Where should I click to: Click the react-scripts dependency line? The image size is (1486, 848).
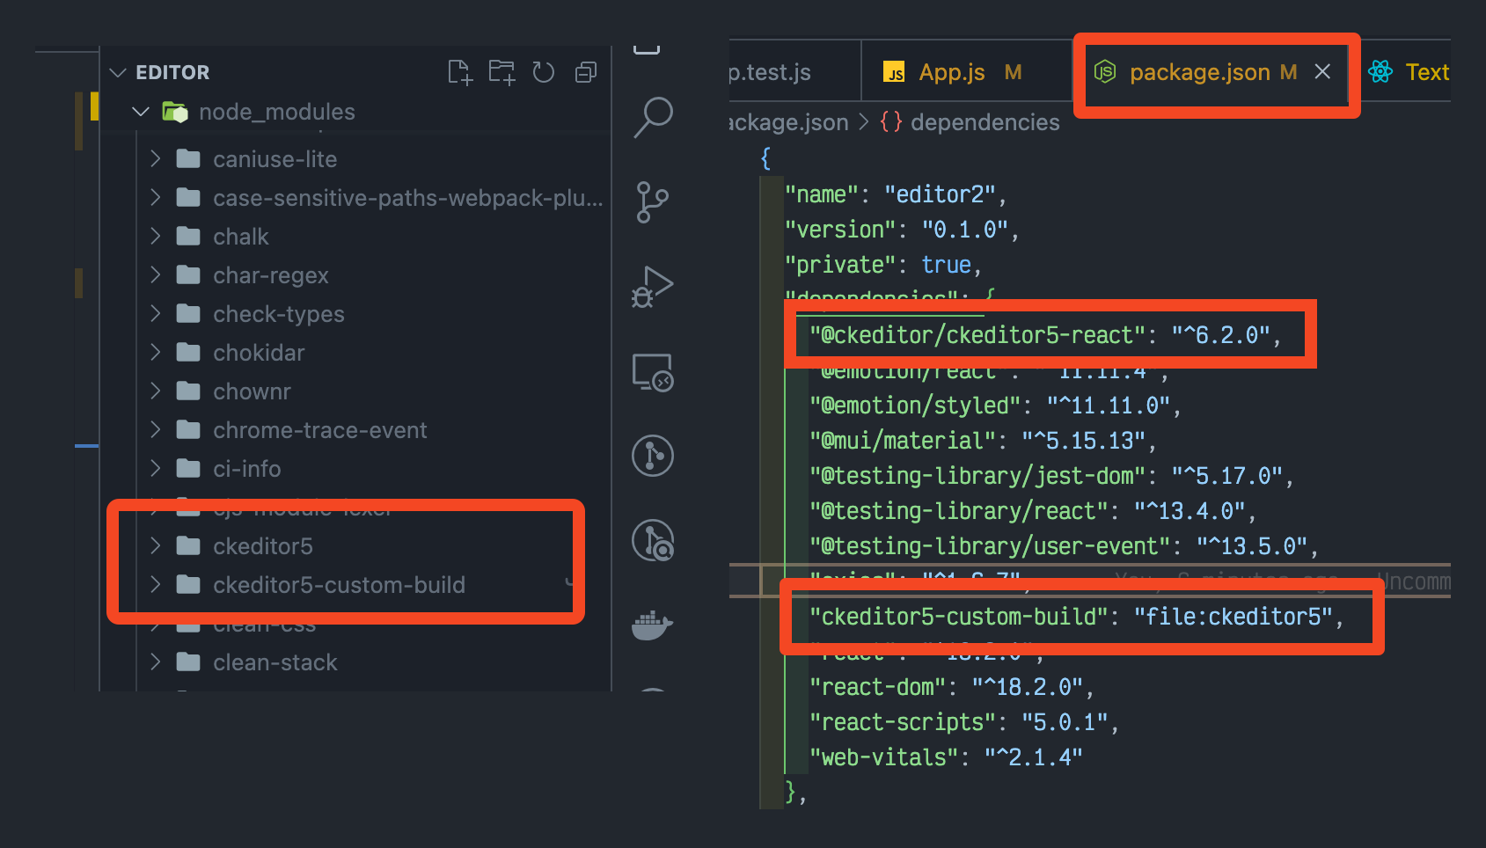click(x=965, y=722)
